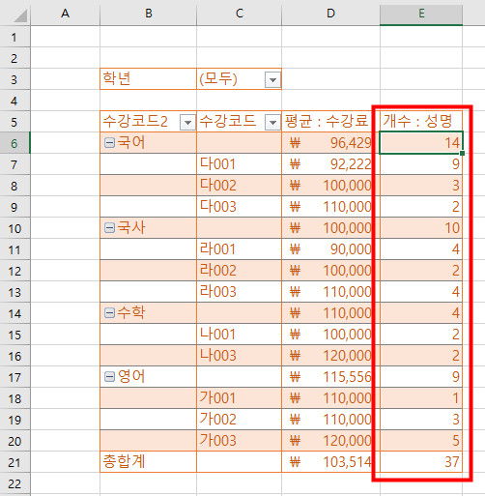Collapse the 국어 group
Screen dimensions: 485x496
109,143
